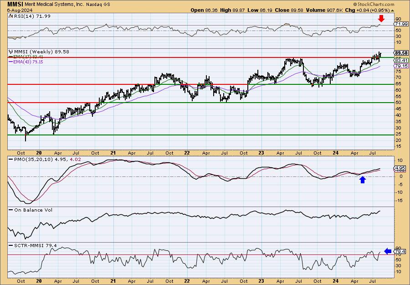Click the 71.99 RSI value tag on the right axis
The width and height of the screenshot is (410, 285).
coord(401,24)
